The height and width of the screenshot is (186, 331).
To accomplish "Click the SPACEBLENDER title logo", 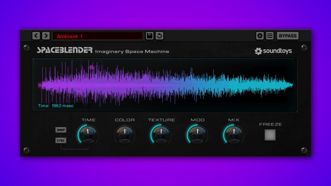I will point(64,50).
